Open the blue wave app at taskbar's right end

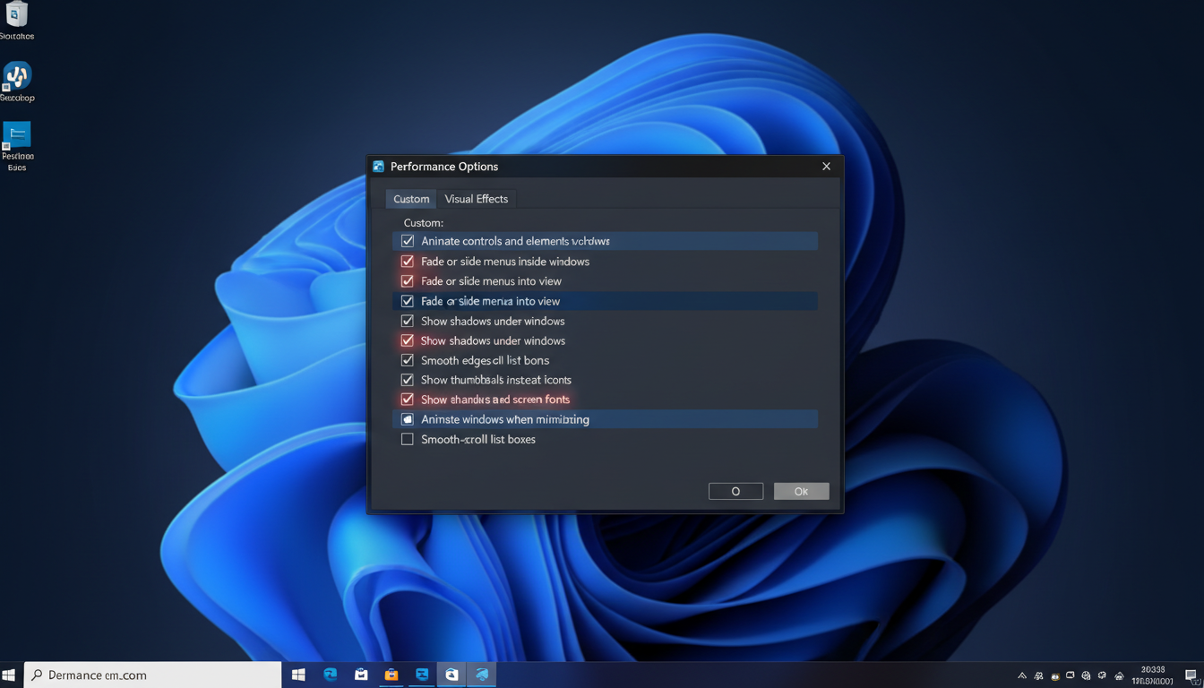481,675
